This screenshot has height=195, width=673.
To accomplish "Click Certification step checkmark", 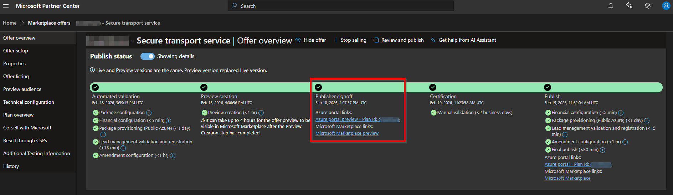I will (x=433, y=87).
